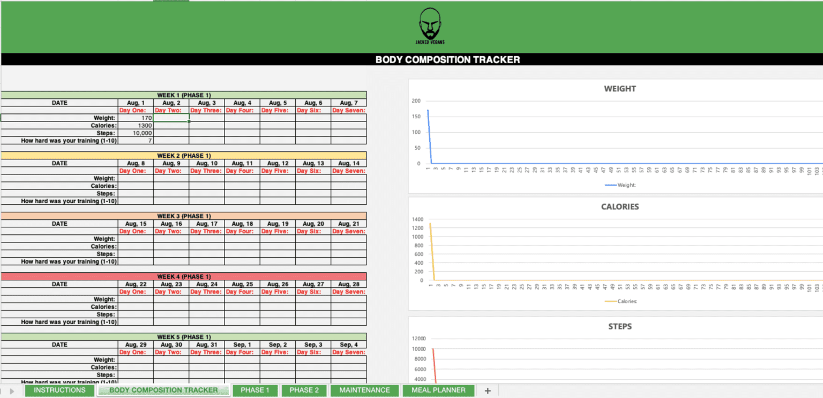
Task: Switch to the PHASE 2 tab
Action: point(304,390)
